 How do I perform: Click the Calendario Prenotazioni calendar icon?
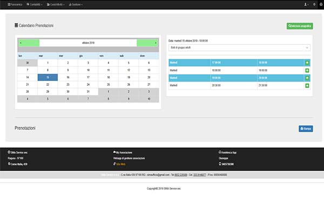[16, 25]
